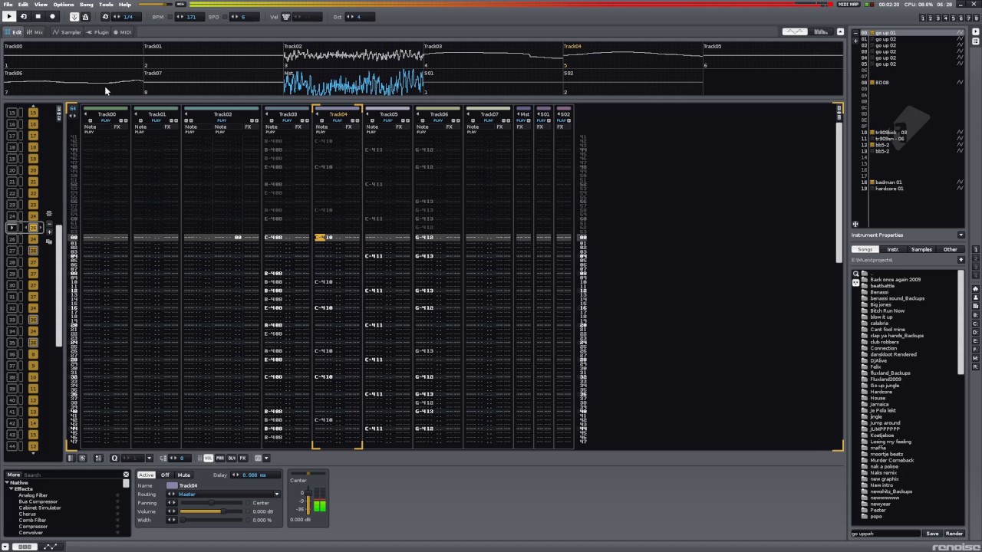Toggle pattern follow arrow icon
The image size is (982, 552).
click(x=74, y=17)
